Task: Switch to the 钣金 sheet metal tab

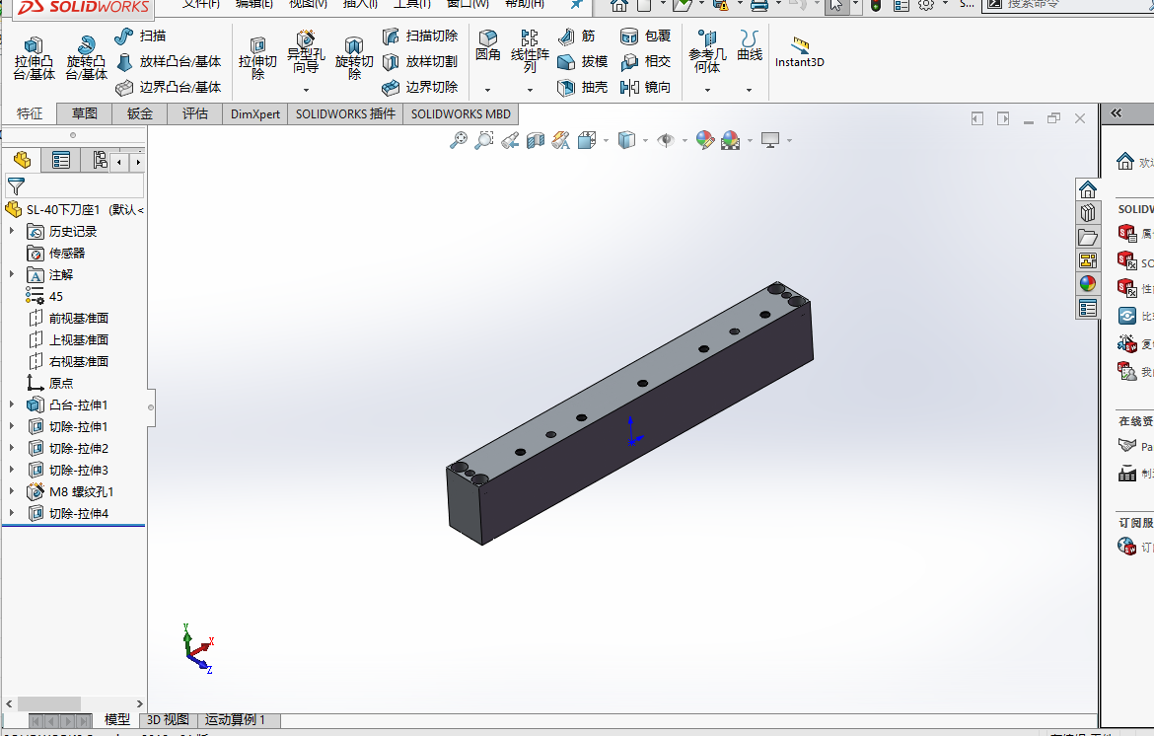Action: click(x=140, y=113)
